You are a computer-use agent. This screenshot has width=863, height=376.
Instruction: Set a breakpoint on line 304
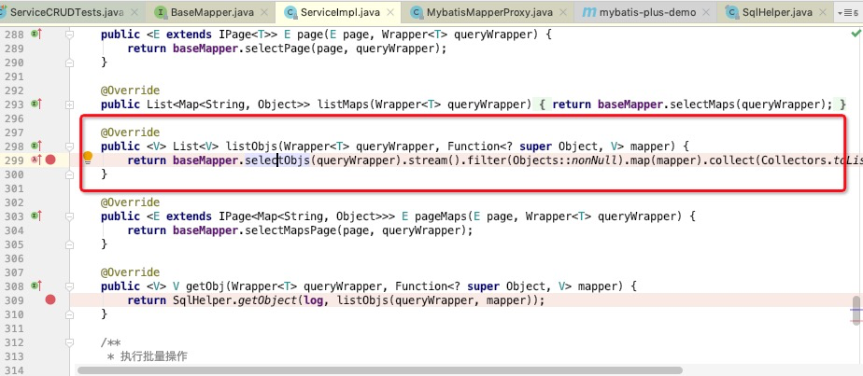click(50, 230)
